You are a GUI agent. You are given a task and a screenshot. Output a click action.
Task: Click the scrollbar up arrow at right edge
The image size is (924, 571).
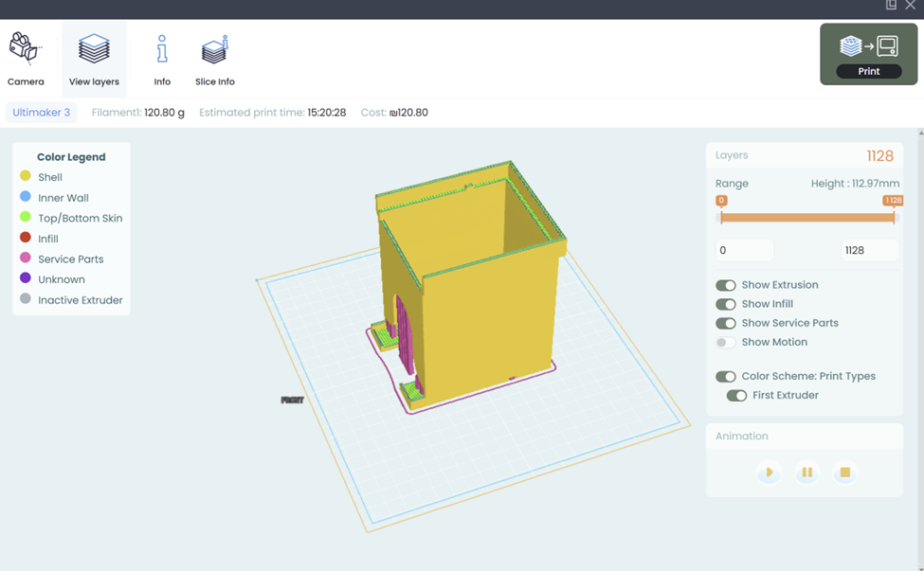[921, 134]
